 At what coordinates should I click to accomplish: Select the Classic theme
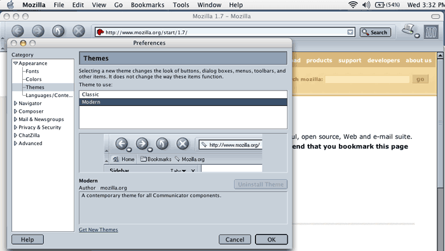pyautogui.click(x=183, y=94)
